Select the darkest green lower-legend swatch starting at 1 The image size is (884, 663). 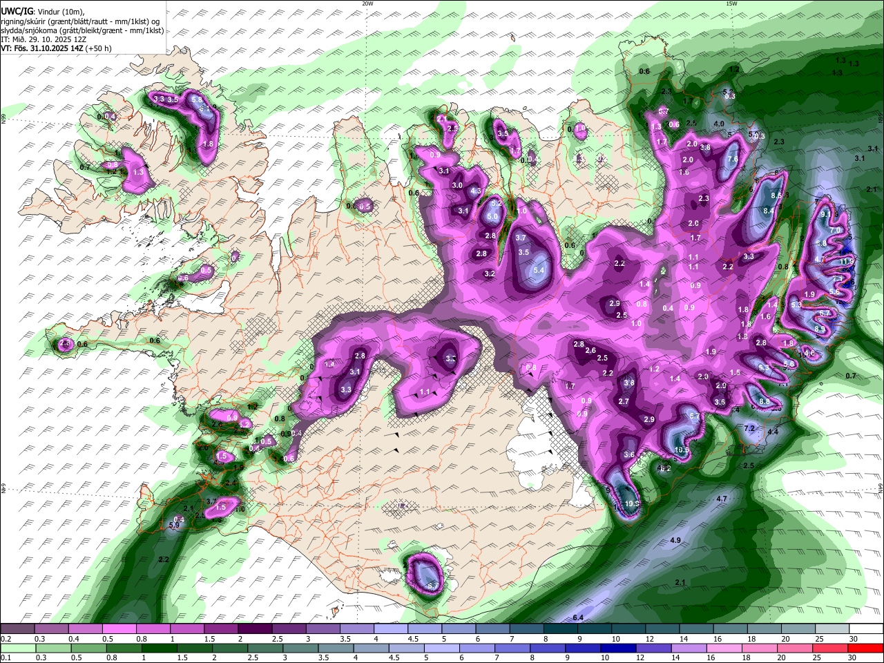coord(160,648)
